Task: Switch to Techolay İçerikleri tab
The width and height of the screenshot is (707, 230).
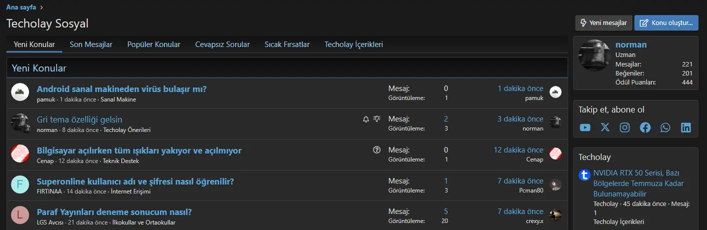Action: 353,44
